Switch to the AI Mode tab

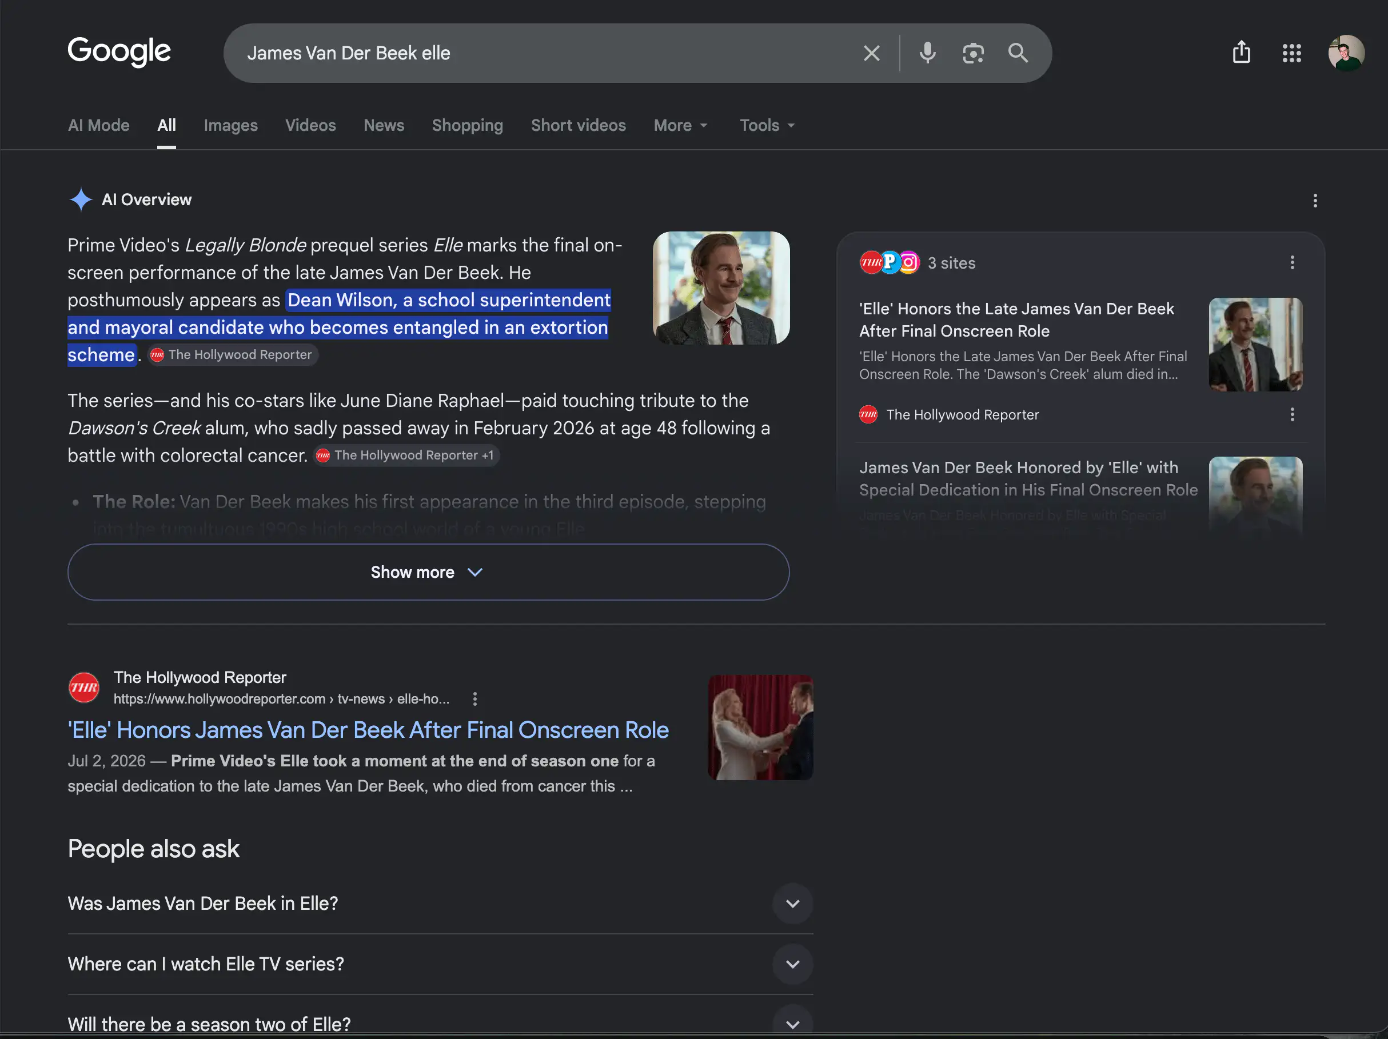tap(98, 126)
